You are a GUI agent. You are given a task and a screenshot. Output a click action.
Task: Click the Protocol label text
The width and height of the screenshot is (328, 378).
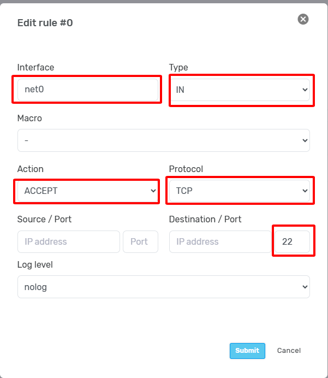(x=186, y=169)
